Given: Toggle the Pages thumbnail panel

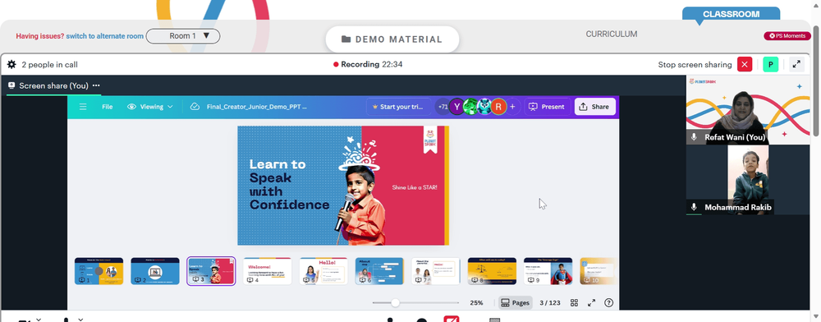Looking at the screenshot, I should point(516,302).
